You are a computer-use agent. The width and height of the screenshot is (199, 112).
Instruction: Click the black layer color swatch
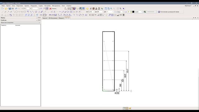133,12
